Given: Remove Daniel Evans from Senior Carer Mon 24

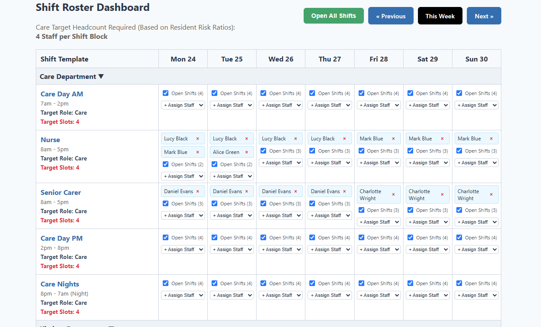Looking at the screenshot, I should (198, 191).
